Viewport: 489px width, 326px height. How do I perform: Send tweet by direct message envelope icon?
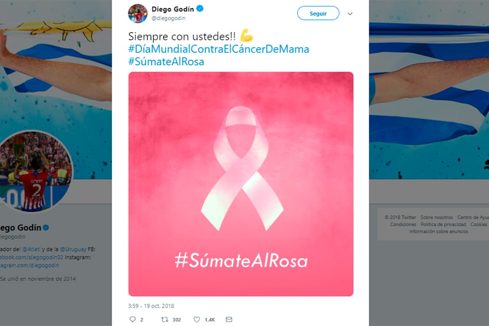coord(229,319)
